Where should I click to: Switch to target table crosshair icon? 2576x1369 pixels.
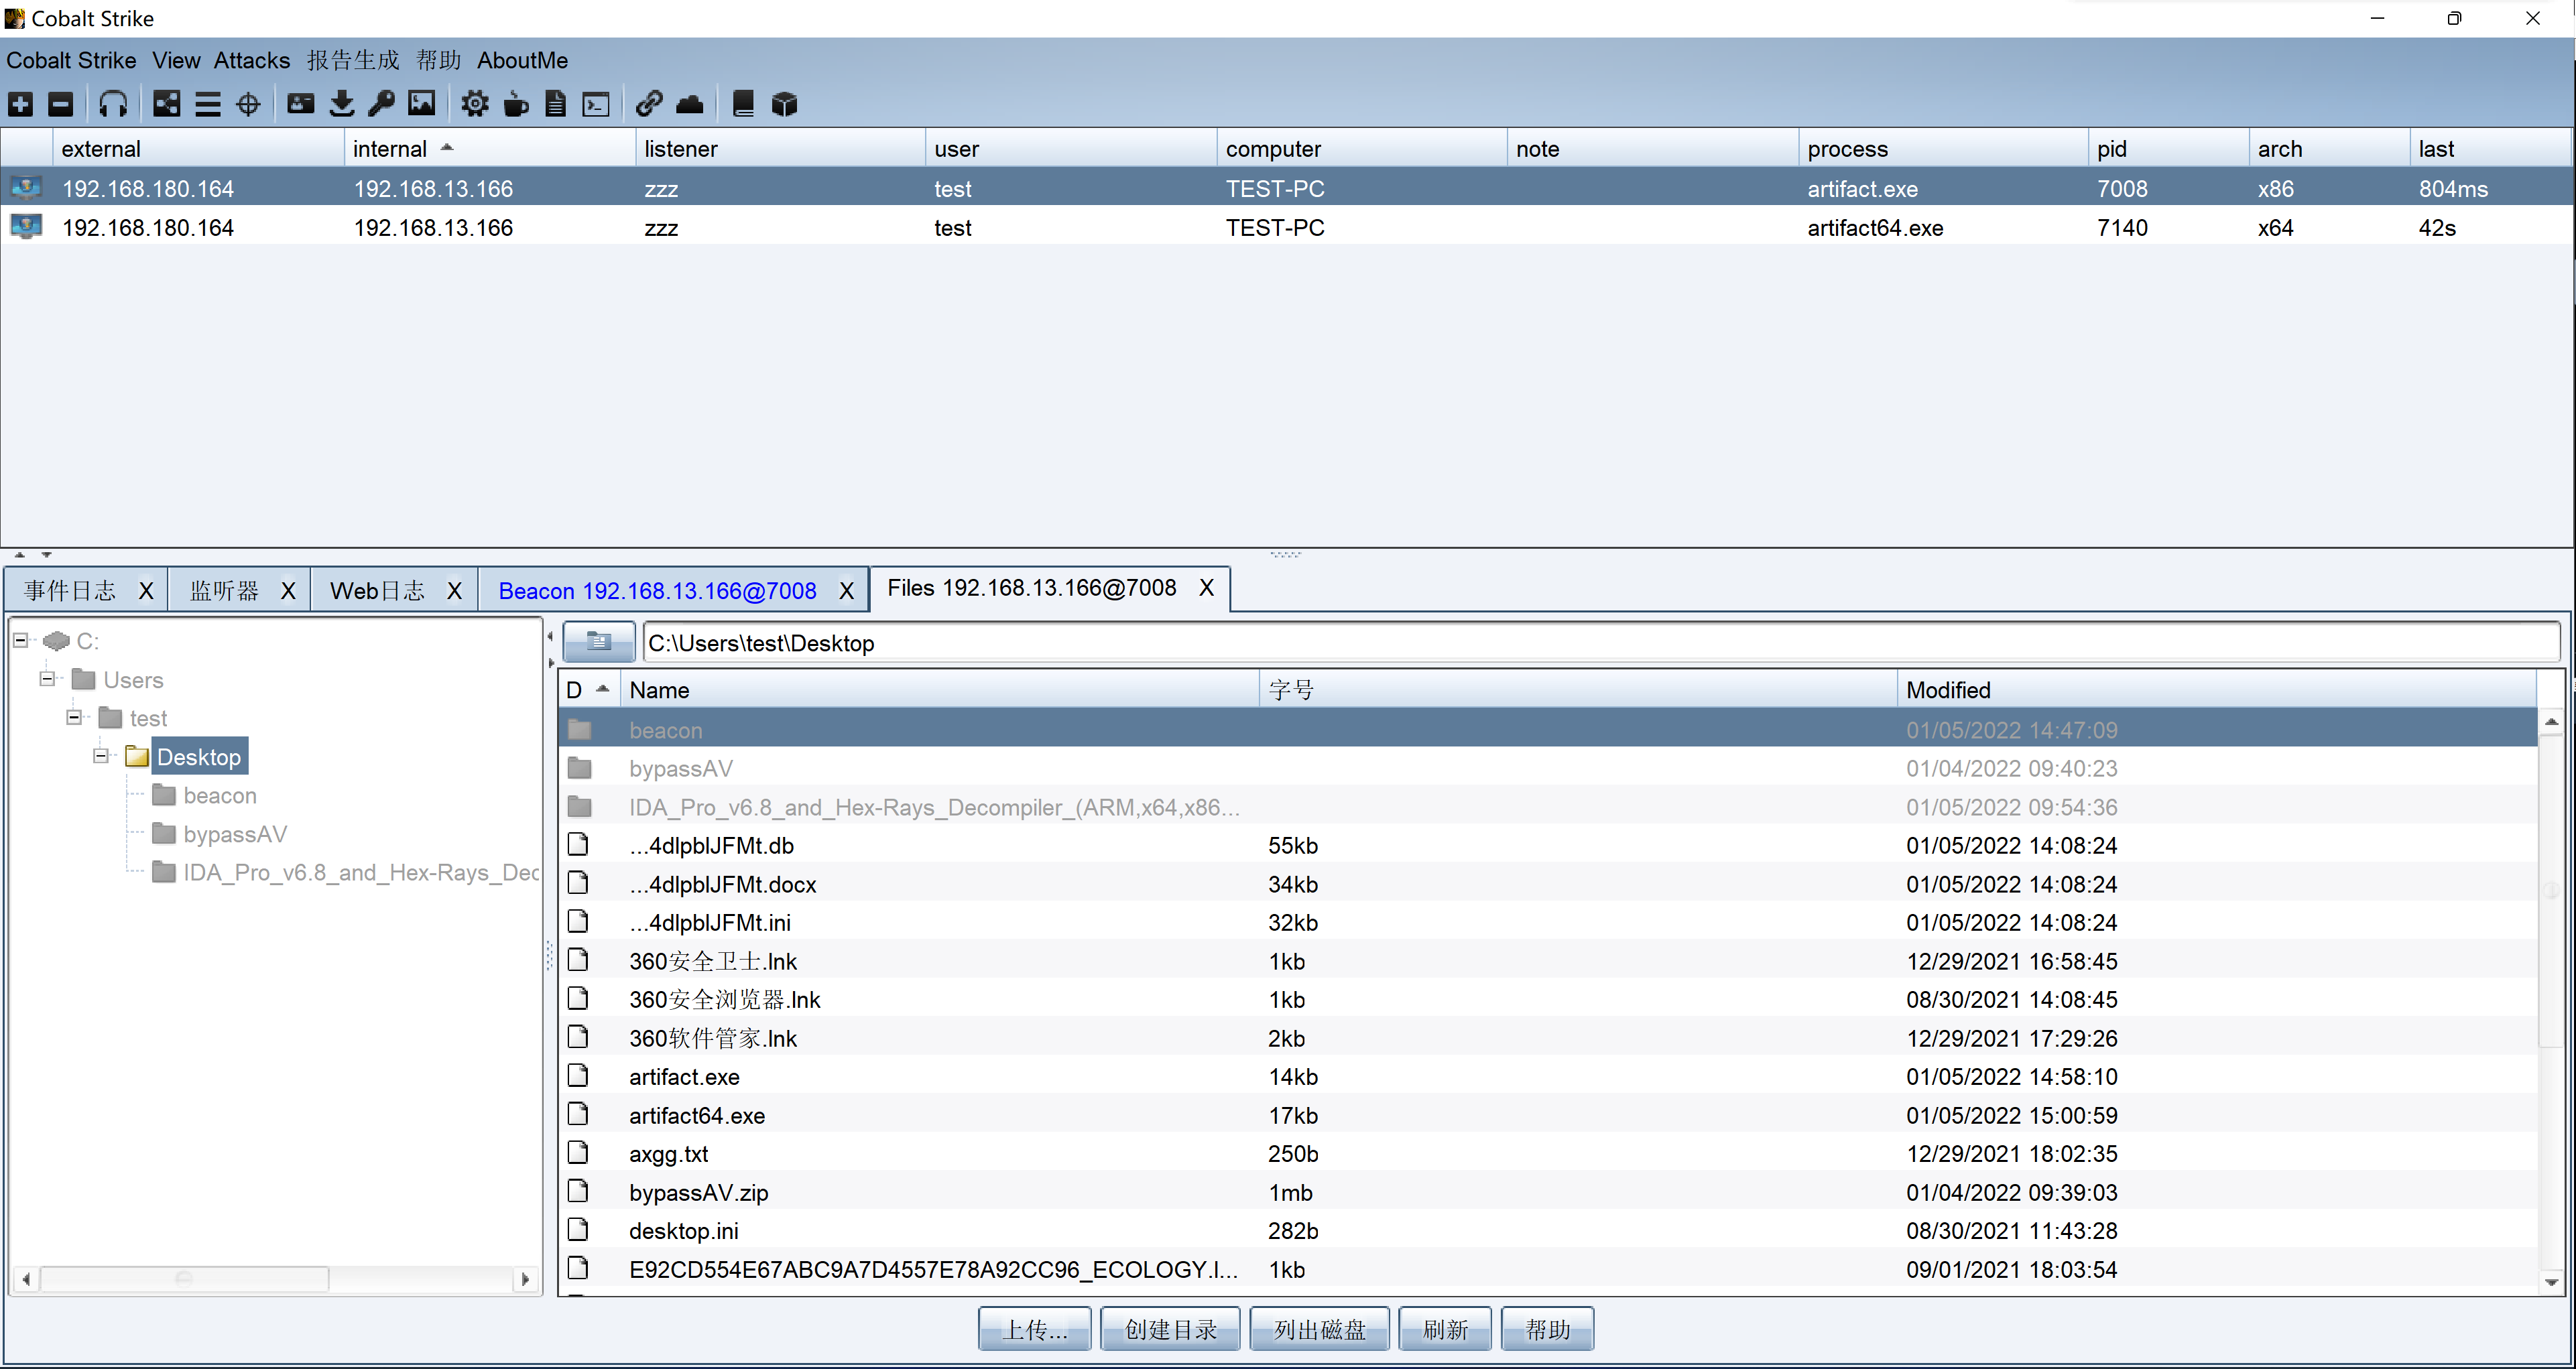tap(248, 104)
